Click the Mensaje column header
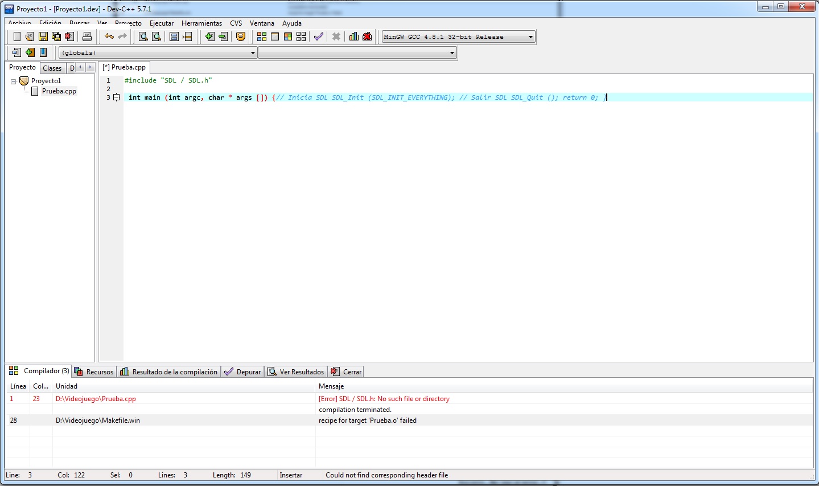 pos(564,386)
